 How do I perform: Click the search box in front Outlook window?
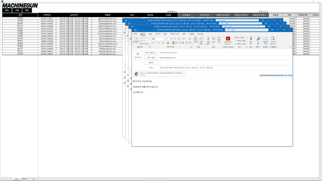pyautogui.click(x=246, y=30)
